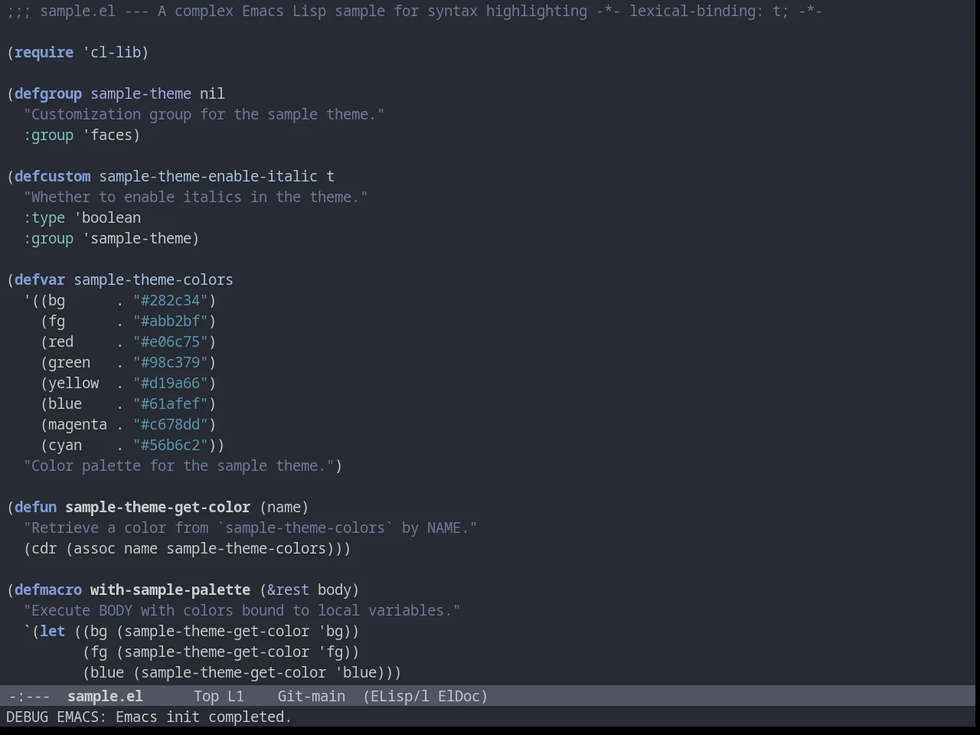980x735 pixels.
Task: Click macro name 'with-sample-palette'
Action: (x=170, y=590)
